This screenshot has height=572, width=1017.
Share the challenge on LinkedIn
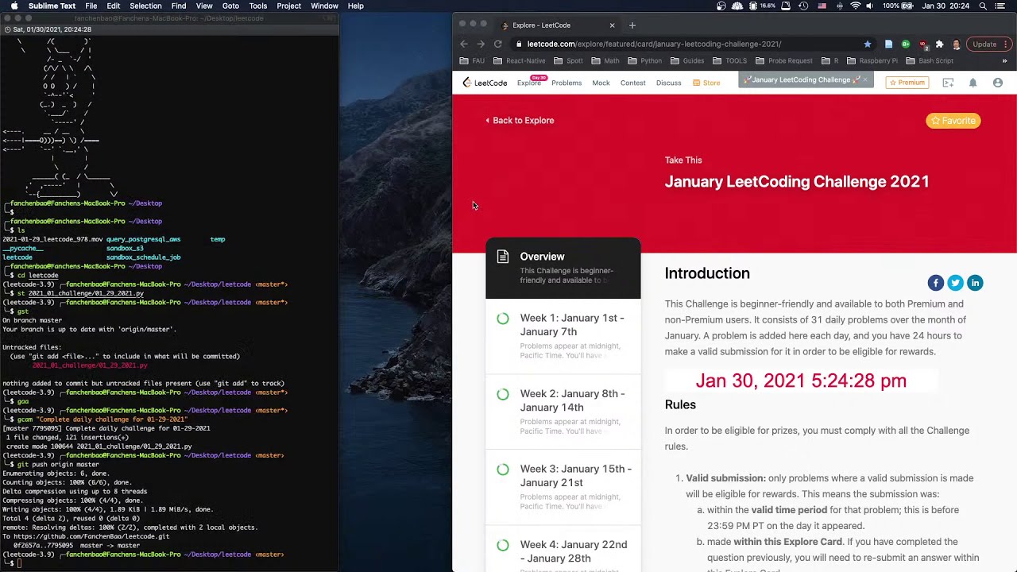(975, 283)
